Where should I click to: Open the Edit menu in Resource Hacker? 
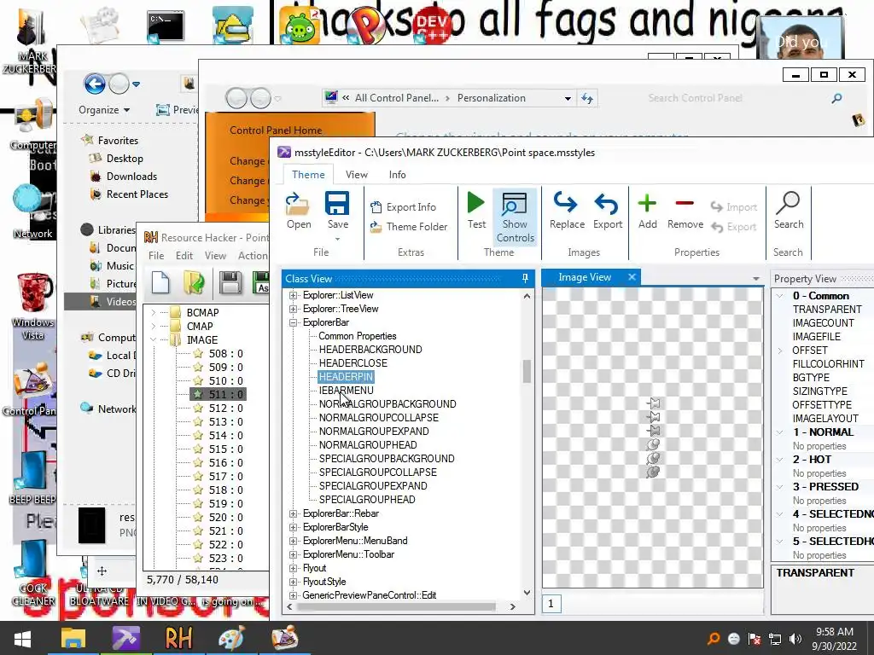[x=184, y=256]
